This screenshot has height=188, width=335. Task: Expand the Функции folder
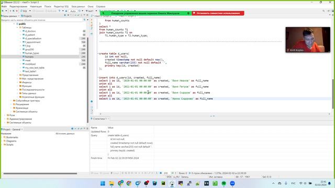(17, 86)
